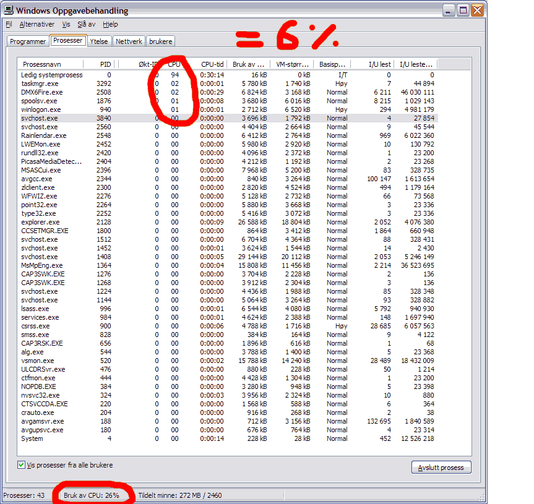Select the CCSETMGR.EXE process
The width and height of the screenshot is (534, 504).
pyautogui.click(x=228, y=231)
